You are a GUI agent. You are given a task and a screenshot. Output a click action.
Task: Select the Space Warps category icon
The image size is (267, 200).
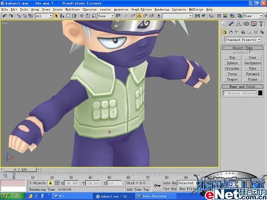click(255, 32)
